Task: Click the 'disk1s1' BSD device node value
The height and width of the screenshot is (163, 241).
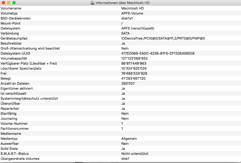Action: click(x=127, y=18)
